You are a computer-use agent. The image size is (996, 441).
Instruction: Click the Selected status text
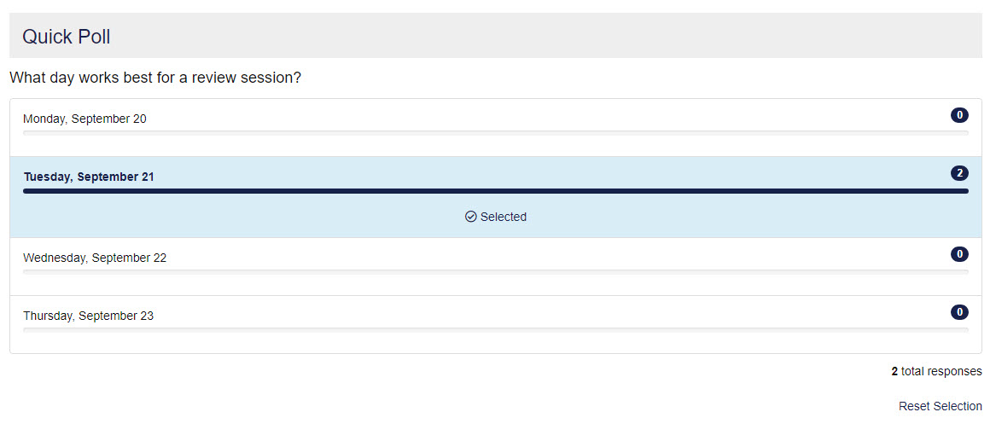click(x=503, y=217)
